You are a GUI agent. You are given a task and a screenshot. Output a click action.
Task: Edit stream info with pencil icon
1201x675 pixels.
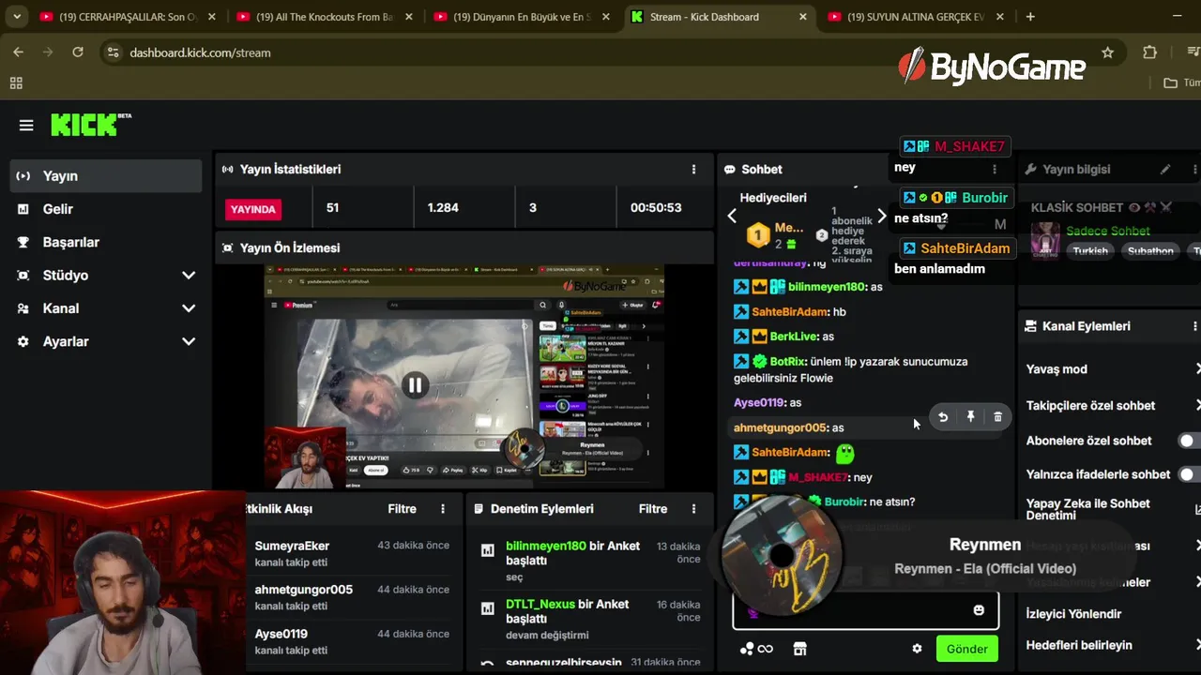(x=1165, y=170)
